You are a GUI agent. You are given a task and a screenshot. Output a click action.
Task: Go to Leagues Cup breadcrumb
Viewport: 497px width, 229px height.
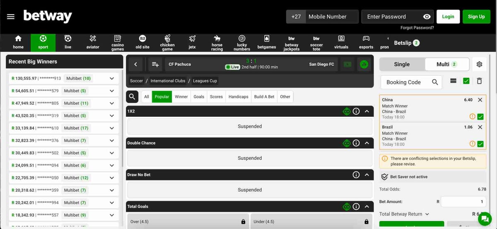point(205,81)
